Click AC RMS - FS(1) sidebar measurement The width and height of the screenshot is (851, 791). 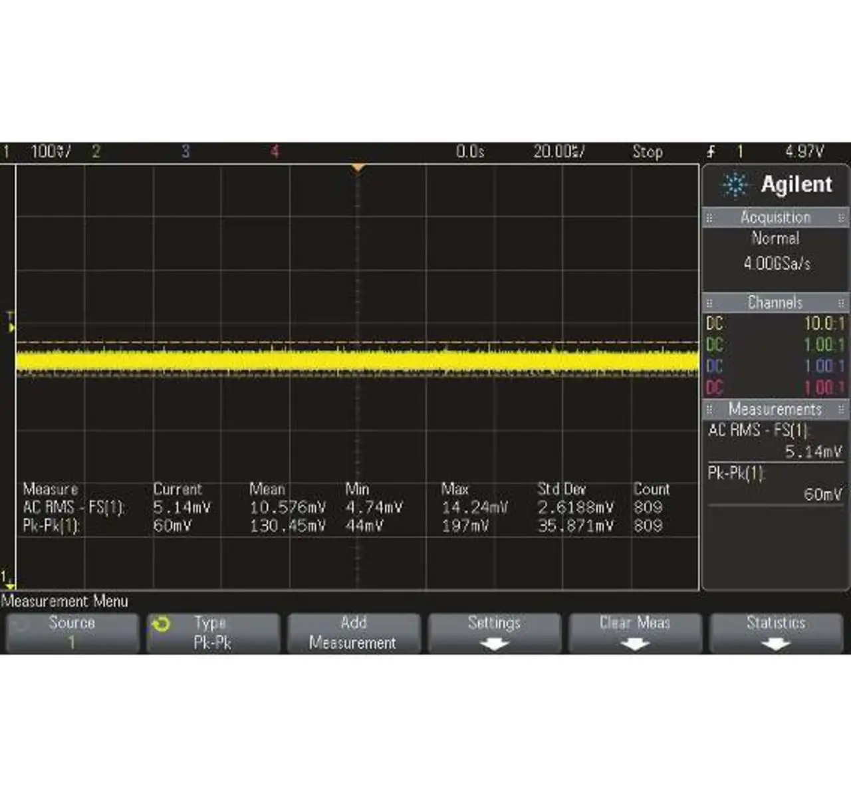(759, 430)
